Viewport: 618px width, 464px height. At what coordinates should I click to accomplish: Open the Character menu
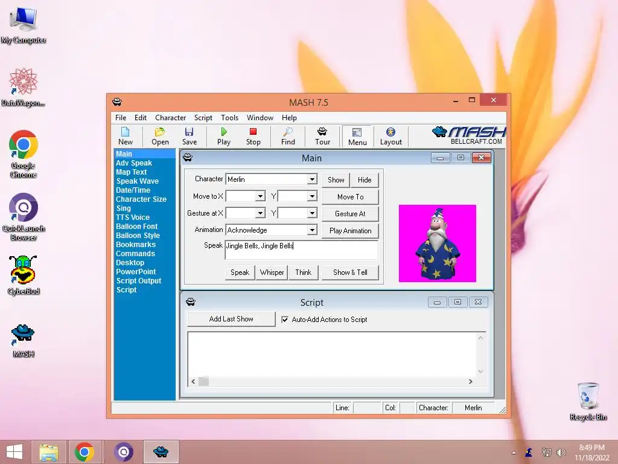(170, 118)
